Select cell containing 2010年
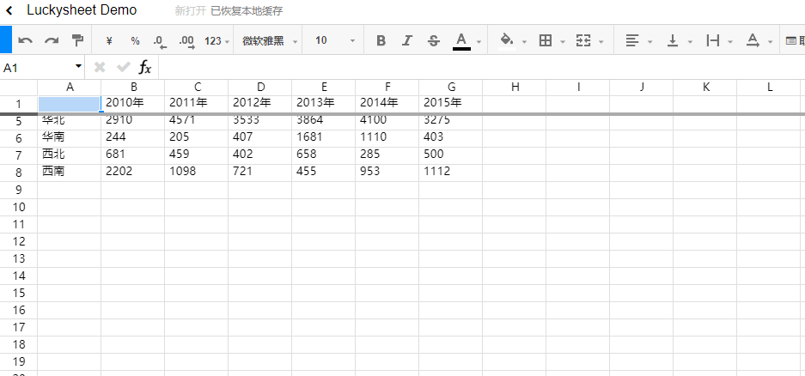This screenshot has height=376, width=805. click(x=133, y=104)
